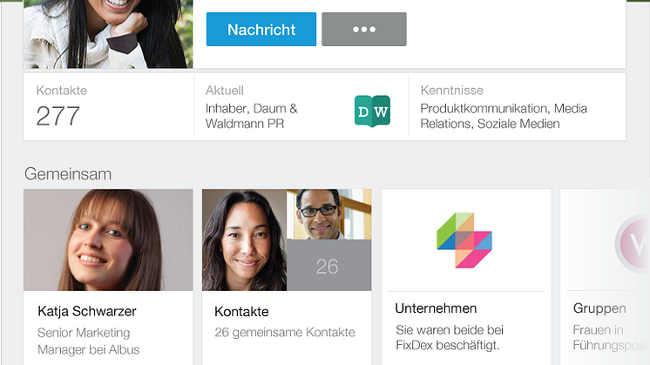This screenshot has height=365, width=650.
Task: Open the Kontakte card title
Action: pos(241,311)
